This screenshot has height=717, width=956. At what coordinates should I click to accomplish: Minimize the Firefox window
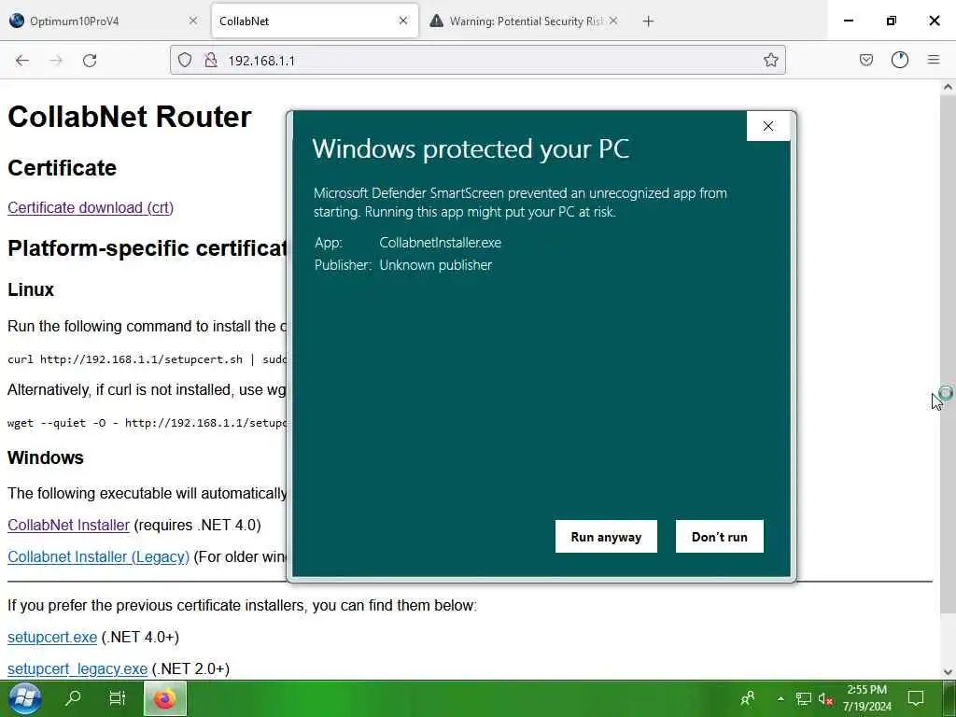point(848,21)
